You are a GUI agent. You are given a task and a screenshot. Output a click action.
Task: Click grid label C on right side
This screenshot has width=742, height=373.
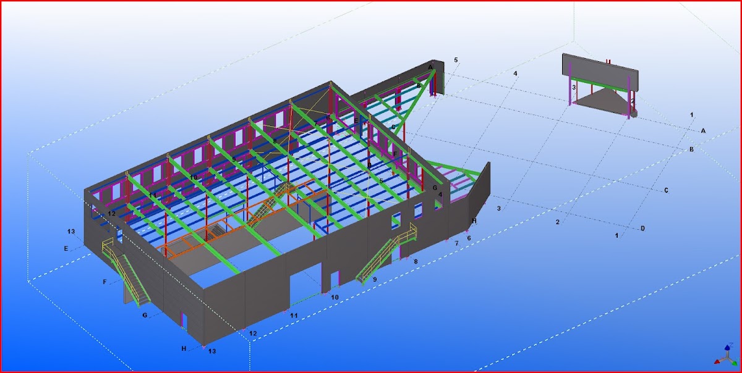click(x=666, y=190)
